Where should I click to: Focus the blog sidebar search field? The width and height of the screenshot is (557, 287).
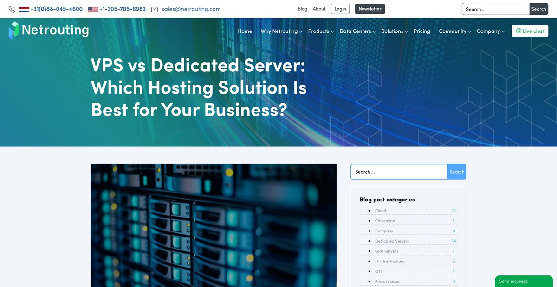pos(399,172)
